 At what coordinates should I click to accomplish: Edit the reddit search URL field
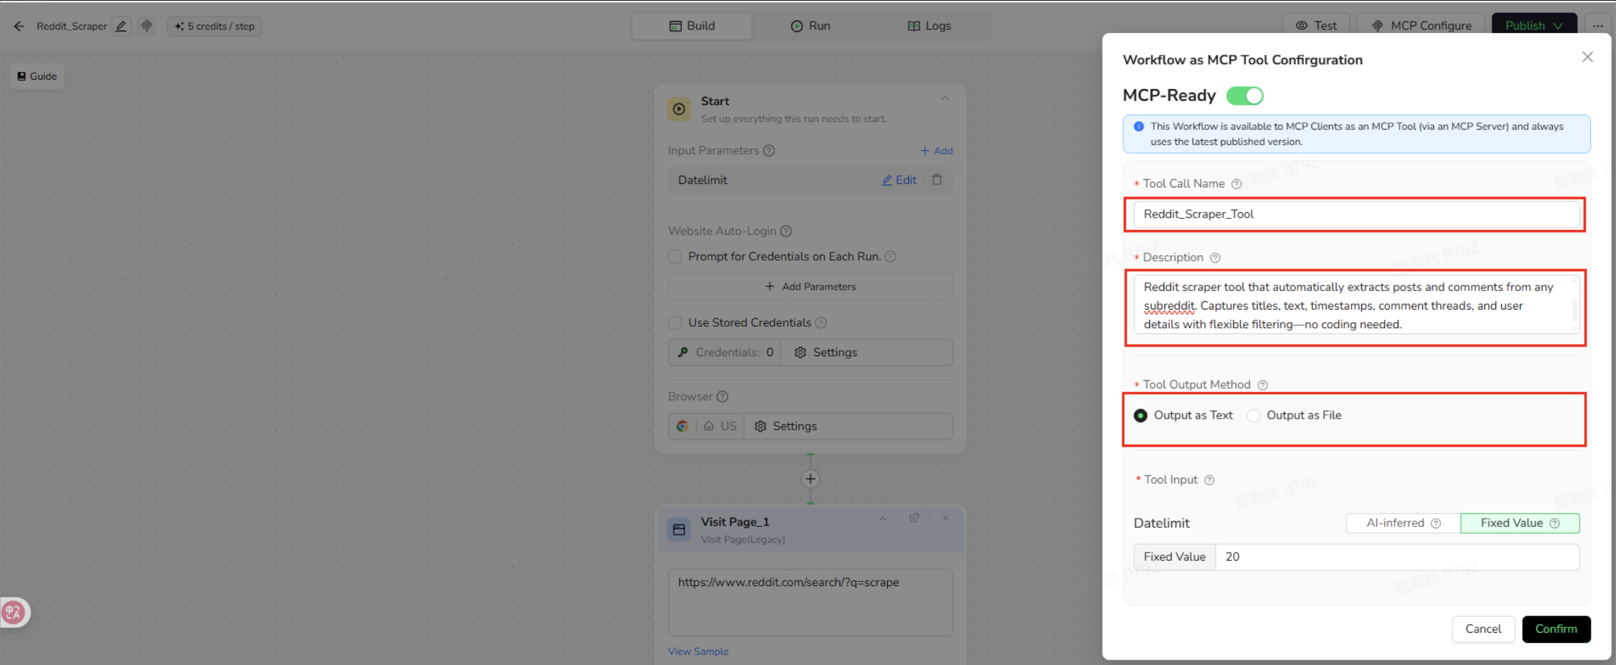810,602
